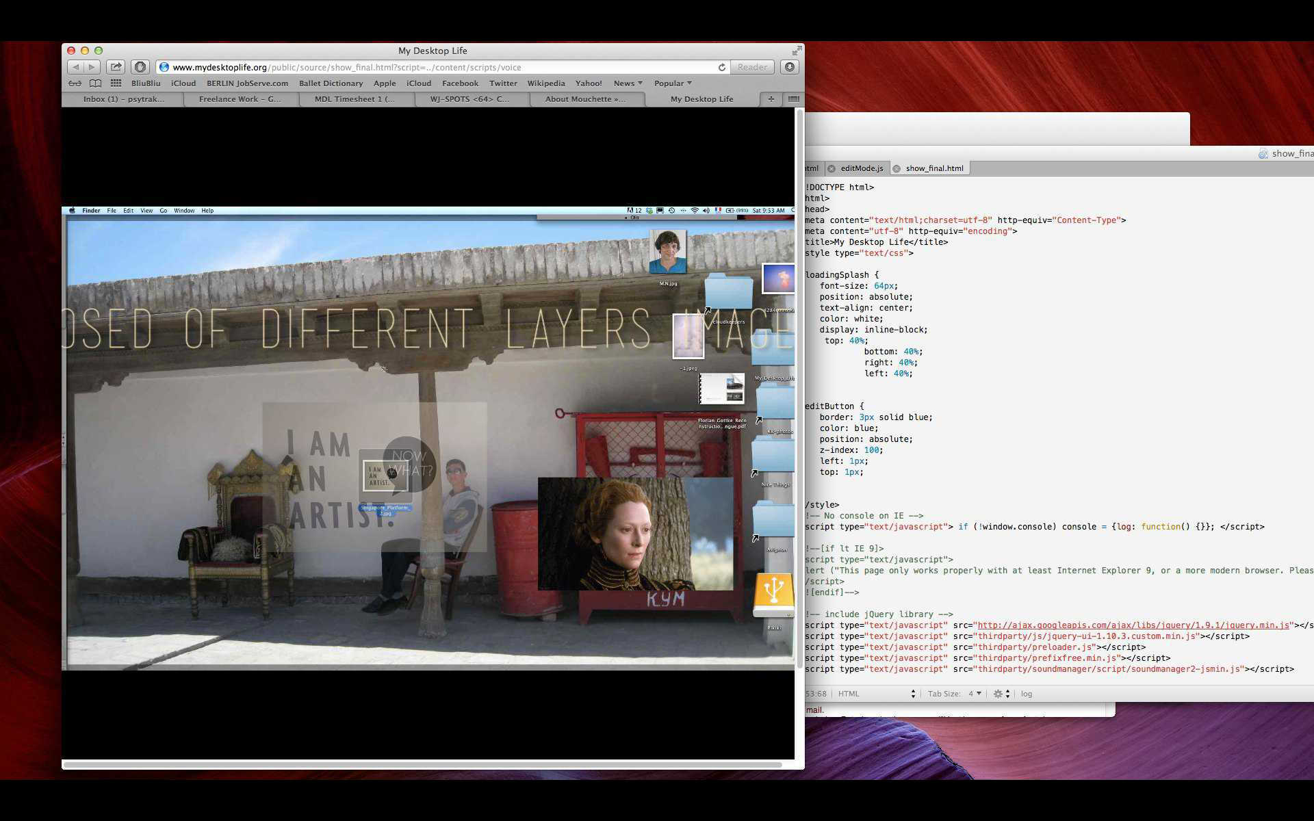Open the HTML language selector
The width and height of the screenshot is (1314, 821).
877,694
